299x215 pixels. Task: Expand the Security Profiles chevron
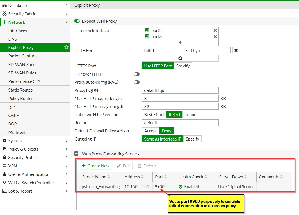(x=66, y=157)
